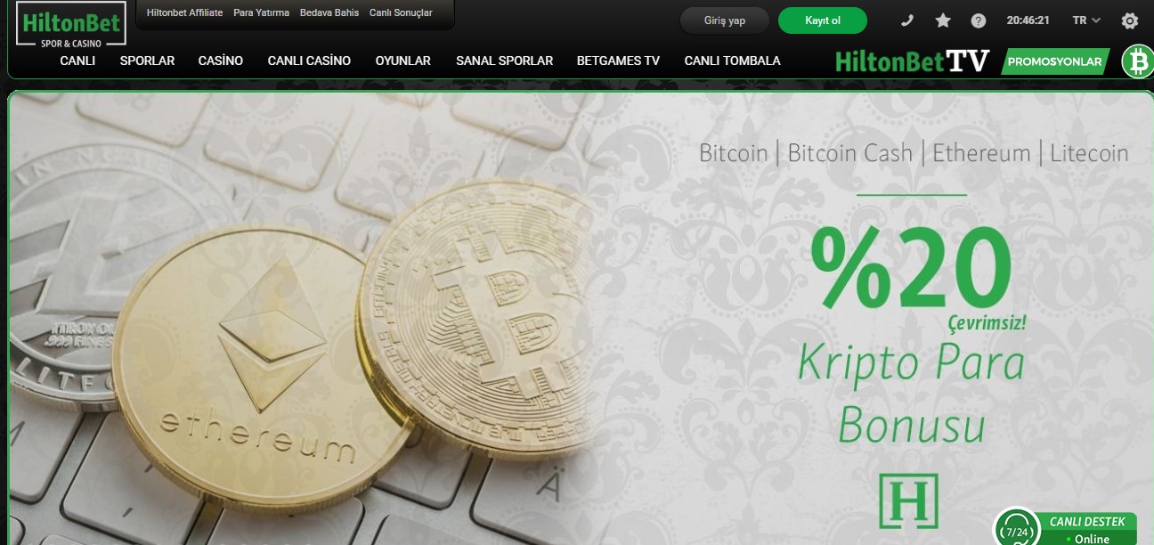1154x545 pixels.
Task: Click the green Kayıt ol button
Action: (x=823, y=20)
